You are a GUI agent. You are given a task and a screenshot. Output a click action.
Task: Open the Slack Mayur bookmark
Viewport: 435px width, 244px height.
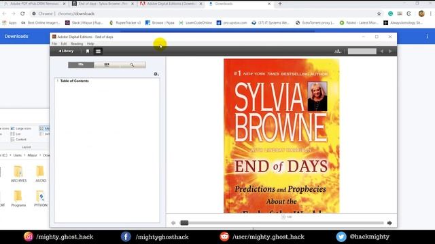coord(84,22)
